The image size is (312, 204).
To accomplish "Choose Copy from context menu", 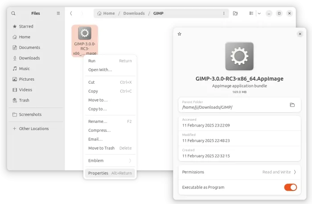I will coord(110,91).
